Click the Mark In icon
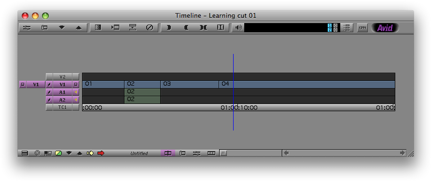This screenshot has width=431, height=181. click(169, 28)
